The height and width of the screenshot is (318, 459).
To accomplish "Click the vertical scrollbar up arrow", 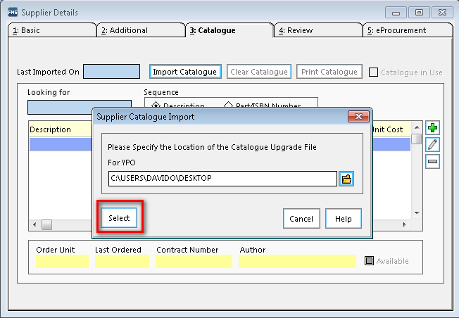I will click(x=417, y=127).
